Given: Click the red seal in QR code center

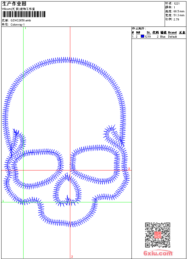Looking at the screenshot, I should pyautogui.click(x=158, y=235).
